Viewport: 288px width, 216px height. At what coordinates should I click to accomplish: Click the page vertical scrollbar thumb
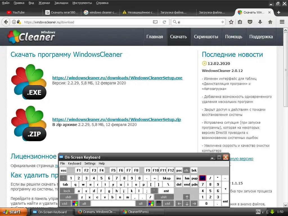(x=286, y=69)
